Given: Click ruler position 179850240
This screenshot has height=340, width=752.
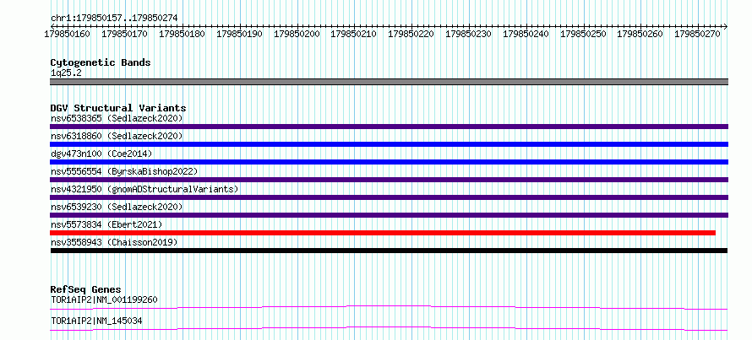Looking at the screenshot, I should pyautogui.click(x=526, y=34).
